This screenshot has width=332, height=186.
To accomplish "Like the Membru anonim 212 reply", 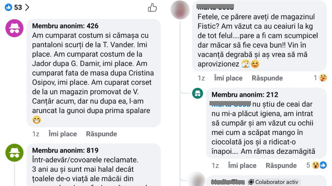I will 242,166.
